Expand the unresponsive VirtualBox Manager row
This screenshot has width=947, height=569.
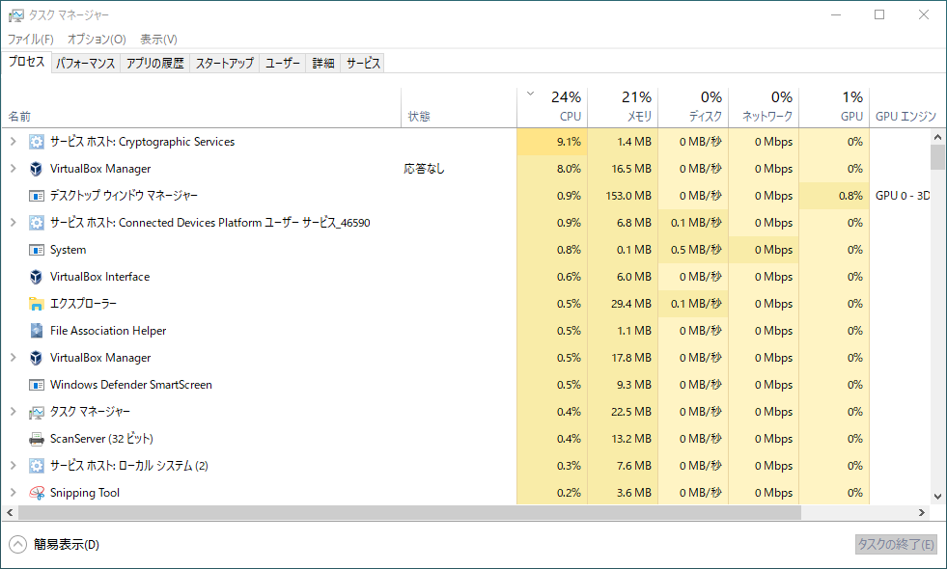[13, 169]
